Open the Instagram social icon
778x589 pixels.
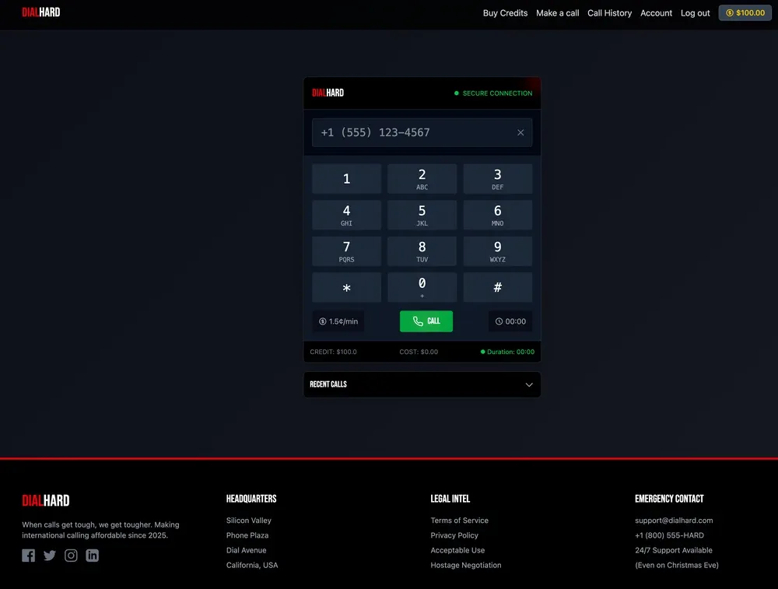click(x=71, y=556)
